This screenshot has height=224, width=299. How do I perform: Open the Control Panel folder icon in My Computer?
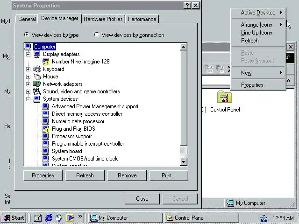225,97
